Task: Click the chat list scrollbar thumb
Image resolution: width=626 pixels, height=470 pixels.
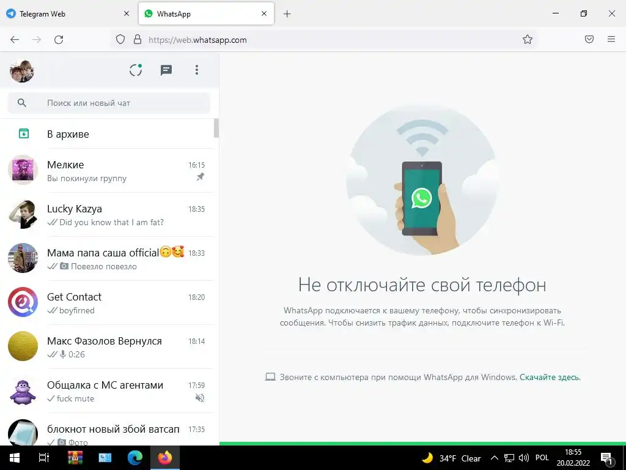Action: [x=216, y=128]
